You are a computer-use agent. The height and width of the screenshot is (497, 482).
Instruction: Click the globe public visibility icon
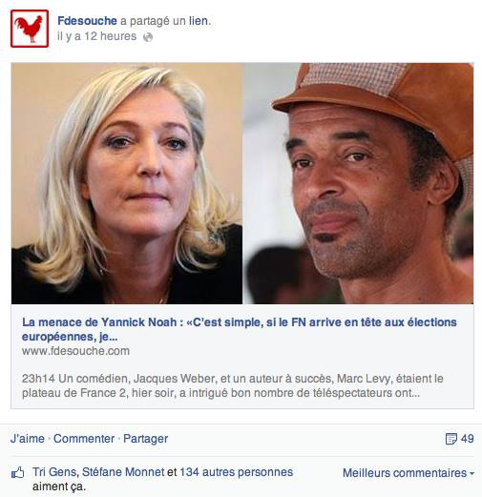coord(148,37)
